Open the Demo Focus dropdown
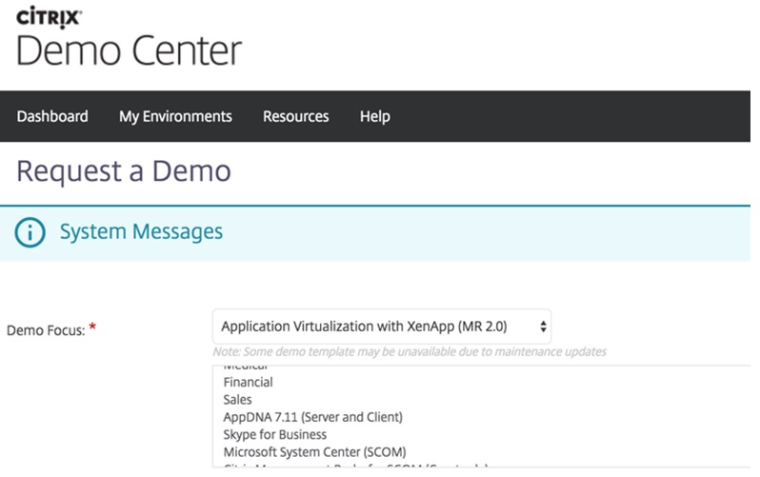 click(381, 327)
